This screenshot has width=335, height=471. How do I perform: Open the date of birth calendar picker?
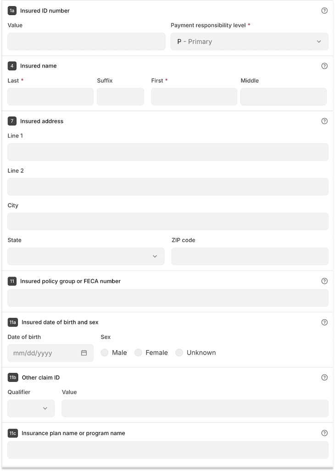tap(83, 353)
